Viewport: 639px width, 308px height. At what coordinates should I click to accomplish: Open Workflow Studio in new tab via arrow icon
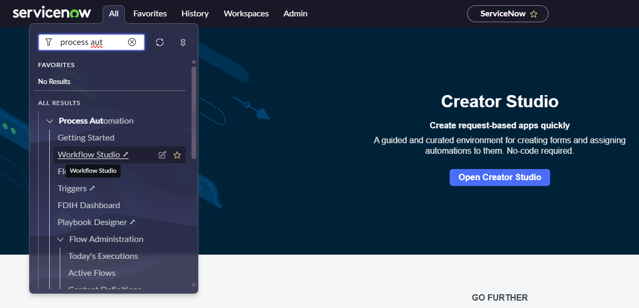125,154
